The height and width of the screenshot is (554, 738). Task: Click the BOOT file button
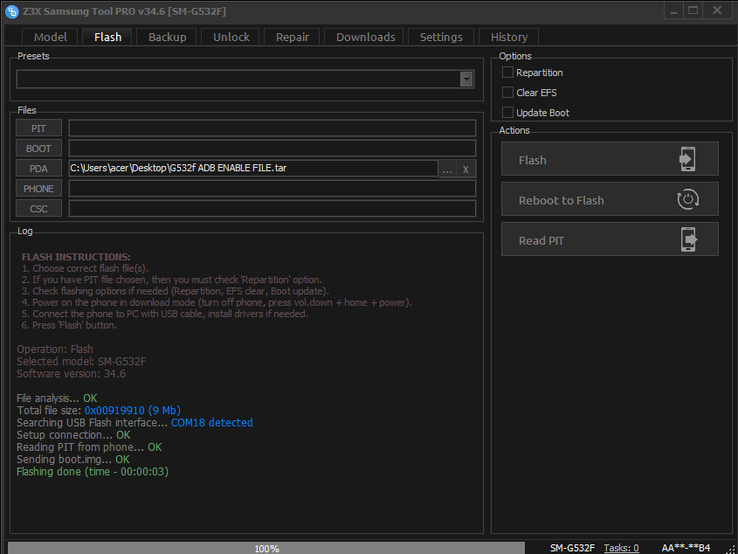pos(38,148)
